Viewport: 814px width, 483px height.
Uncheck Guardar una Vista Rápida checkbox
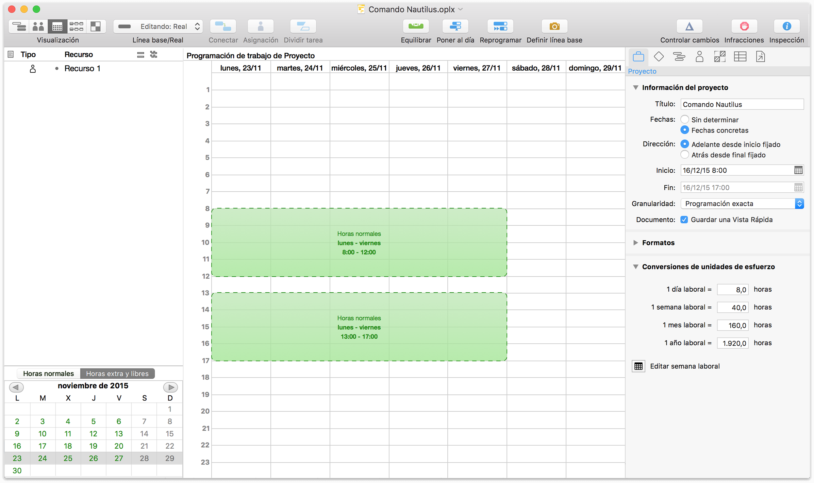[x=684, y=220]
